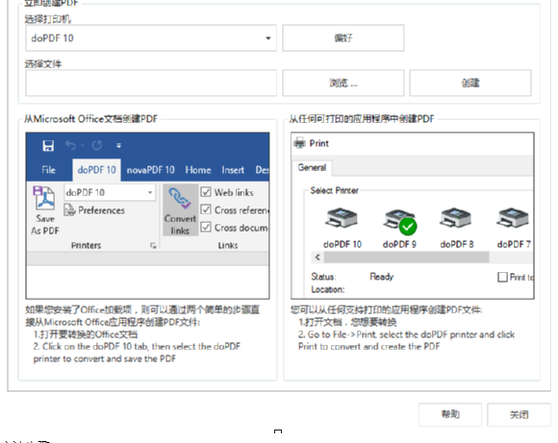Select the Home ribbon tab
558x443 pixels.
click(198, 170)
